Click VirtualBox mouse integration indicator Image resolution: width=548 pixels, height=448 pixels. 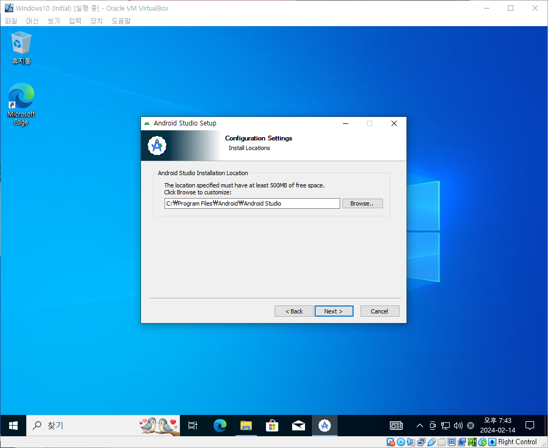pos(482,442)
